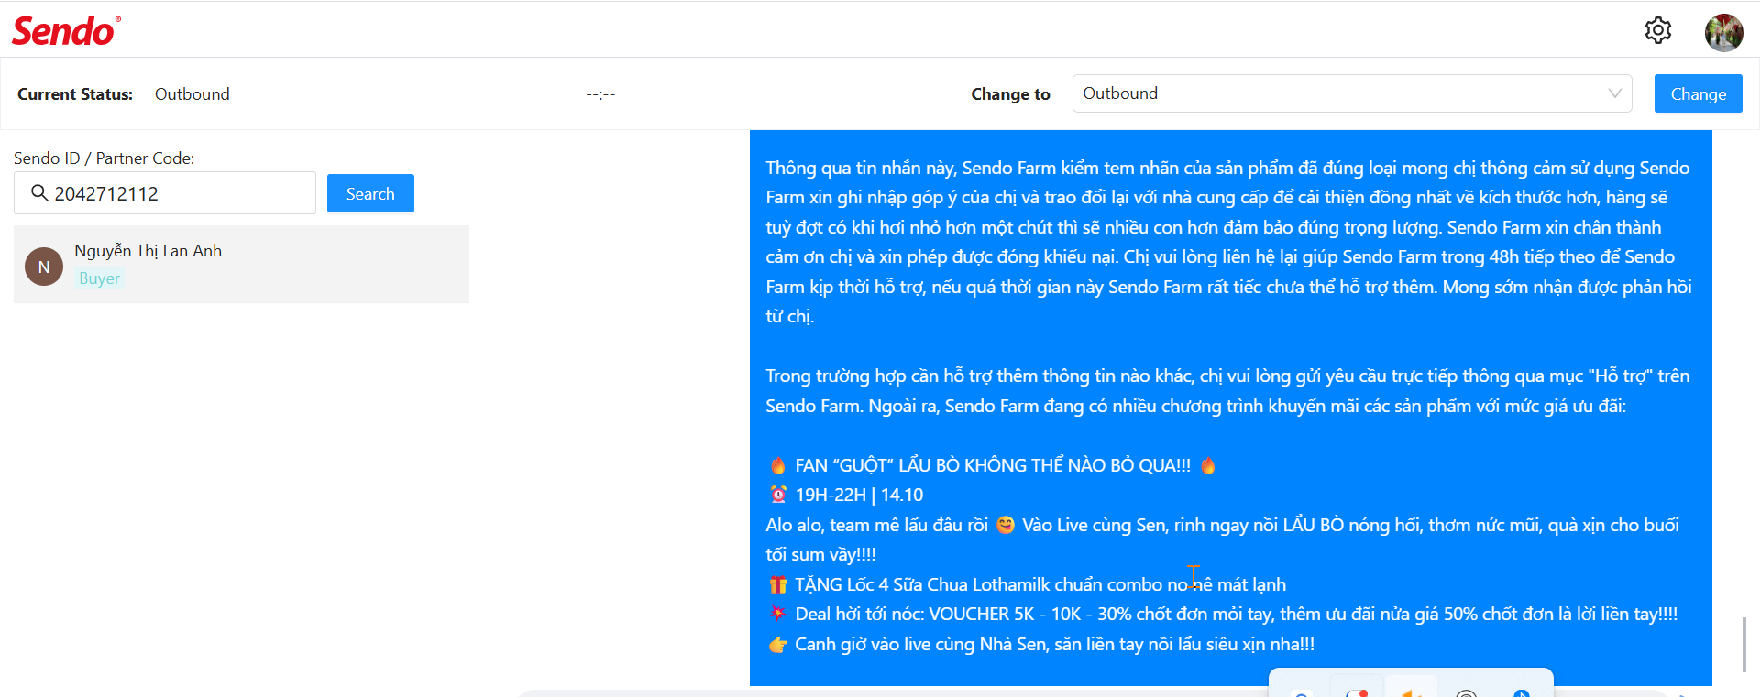Viewport: 1760px width, 697px height.
Task: Click the 'Change to' label
Action: click(1010, 94)
